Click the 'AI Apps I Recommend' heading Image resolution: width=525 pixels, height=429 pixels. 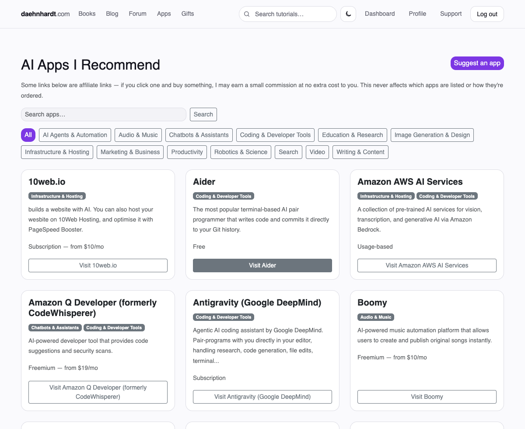point(91,65)
